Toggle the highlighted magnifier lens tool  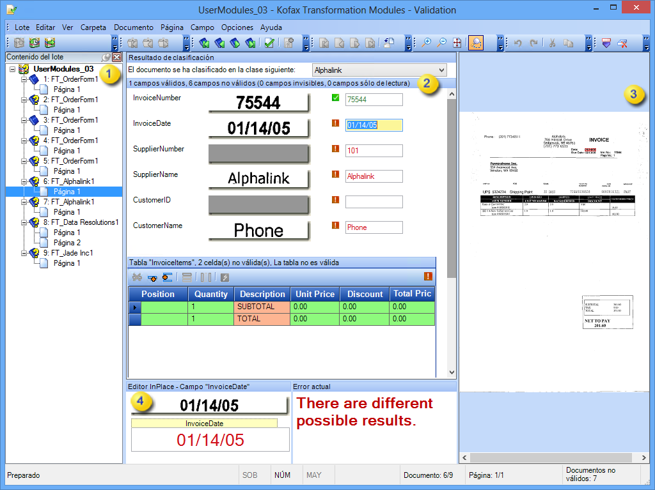click(x=475, y=42)
